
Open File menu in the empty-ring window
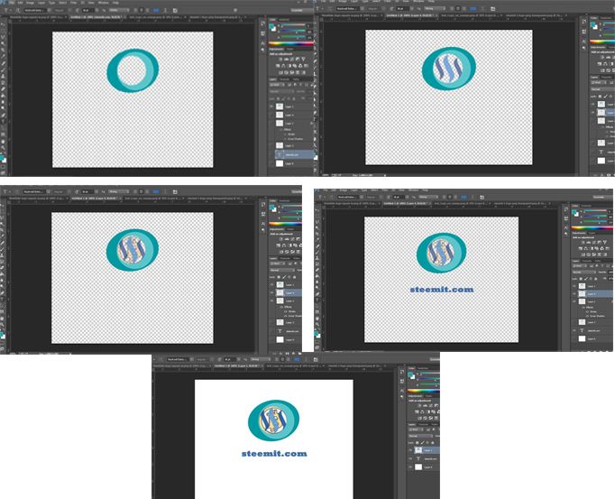point(12,3)
